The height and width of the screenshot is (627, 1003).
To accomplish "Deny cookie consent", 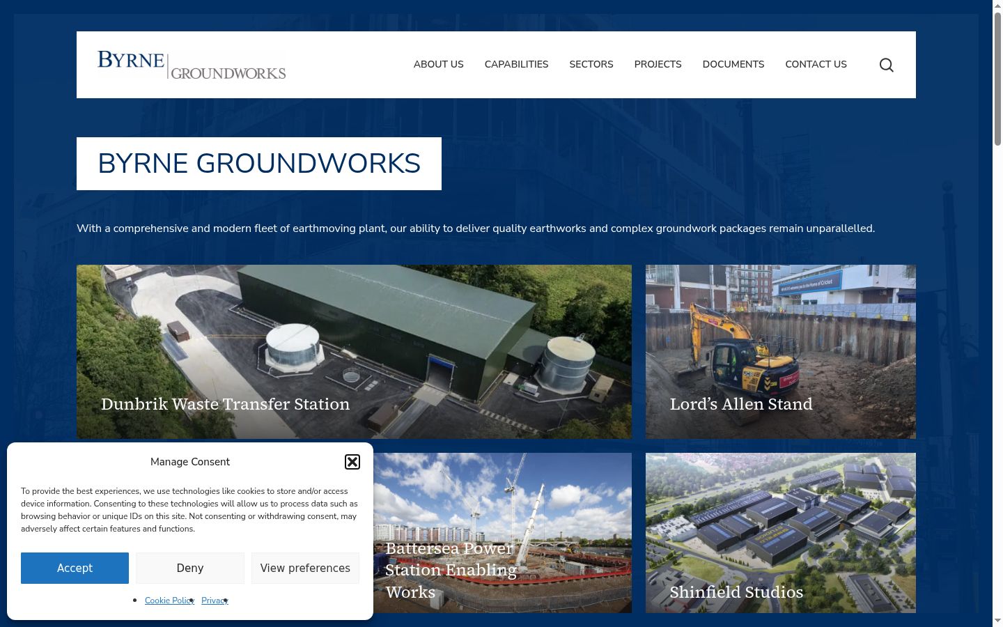I will [x=190, y=568].
